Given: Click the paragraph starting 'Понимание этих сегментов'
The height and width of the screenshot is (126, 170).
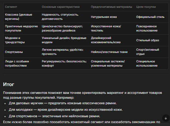Looking at the screenshot, I should (82, 95).
